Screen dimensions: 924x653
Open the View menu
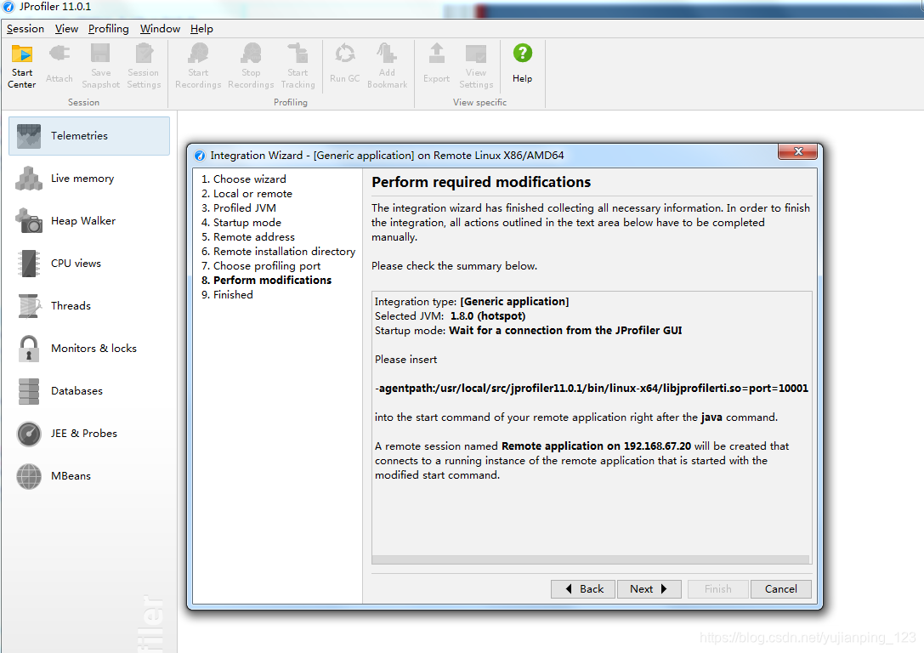coord(66,28)
